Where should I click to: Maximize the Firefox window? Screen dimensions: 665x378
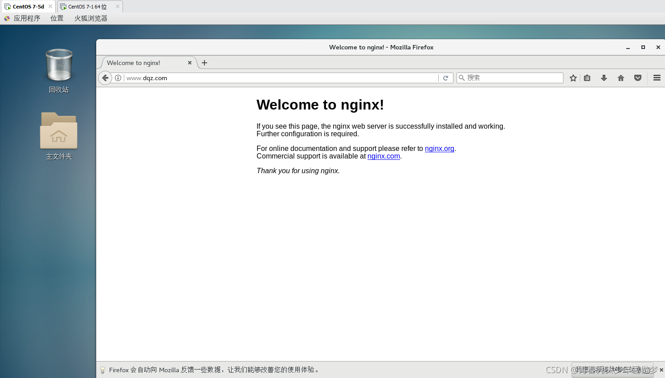coord(643,47)
